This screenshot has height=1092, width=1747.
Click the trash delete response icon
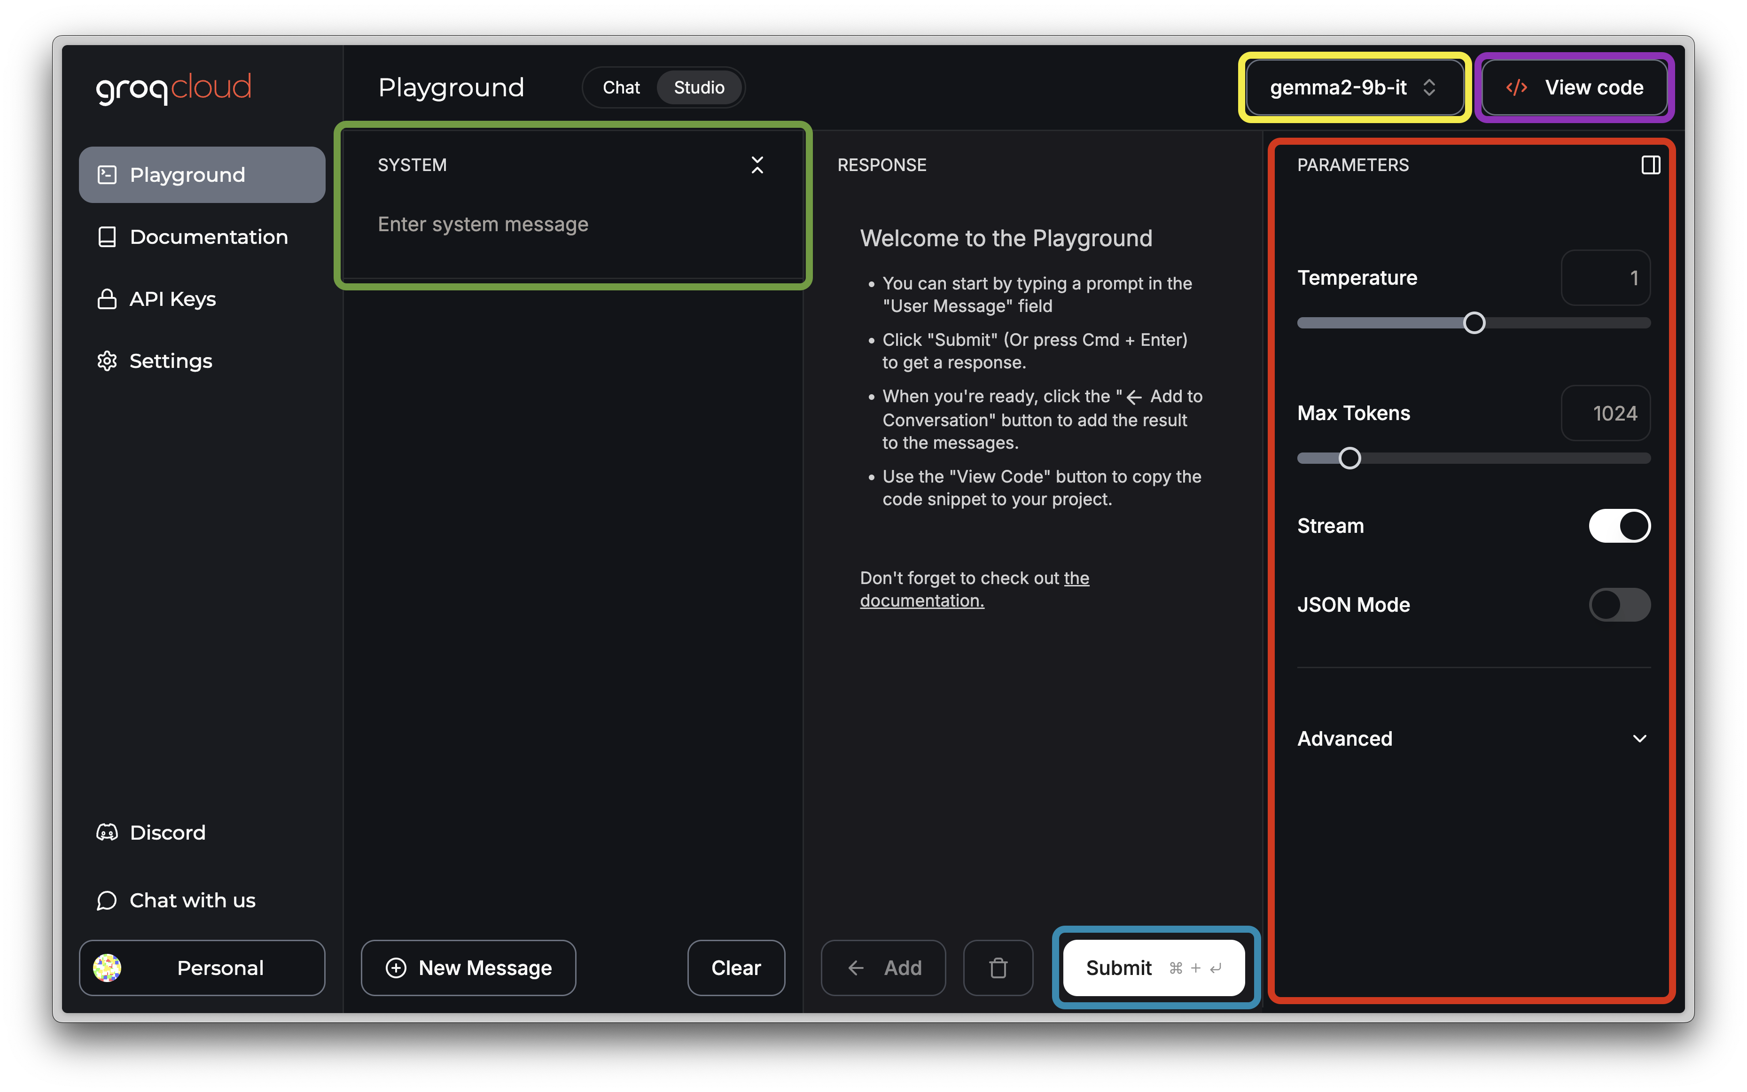(998, 968)
